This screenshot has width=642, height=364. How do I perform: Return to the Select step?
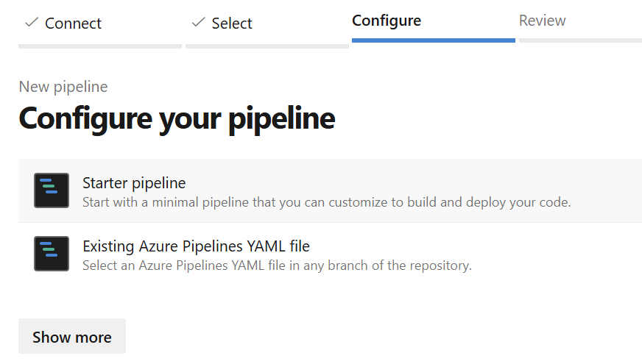point(231,24)
